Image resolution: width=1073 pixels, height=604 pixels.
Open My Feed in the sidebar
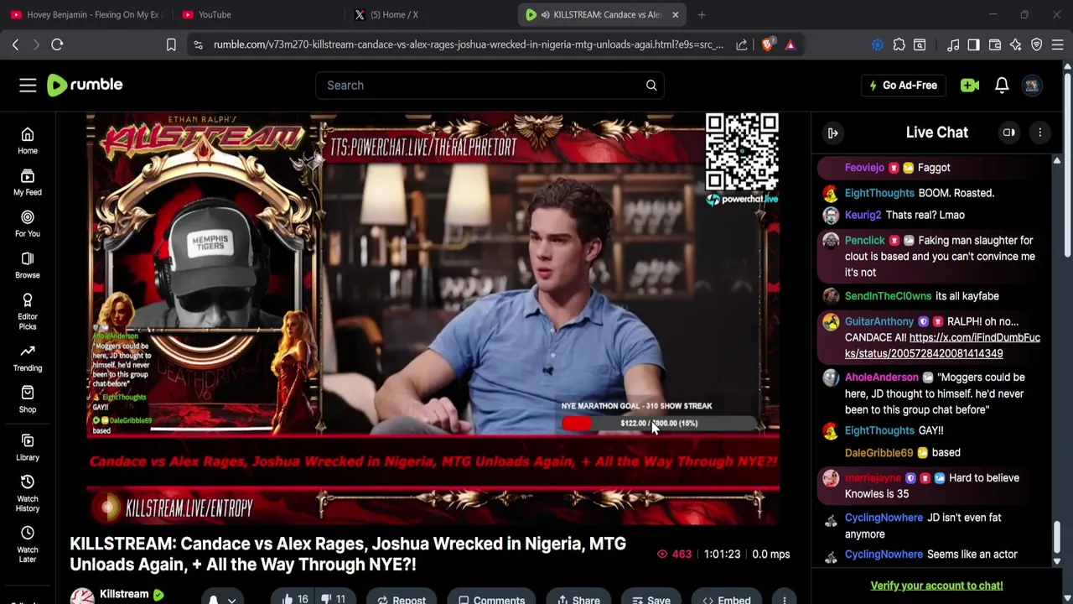click(28, 183)
